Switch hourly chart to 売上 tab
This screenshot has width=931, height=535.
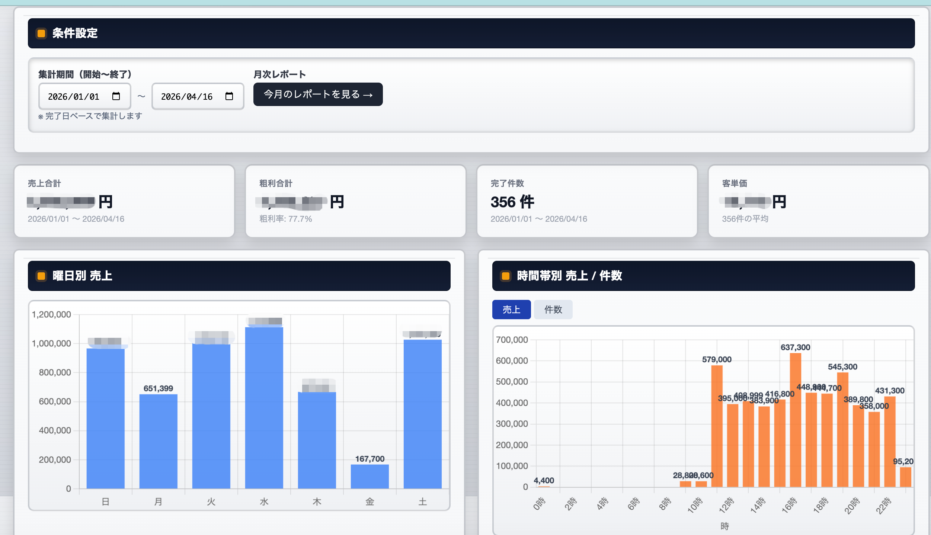tap(511, 310)
